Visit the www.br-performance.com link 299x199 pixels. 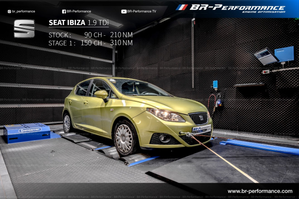(x=260, y=191)
